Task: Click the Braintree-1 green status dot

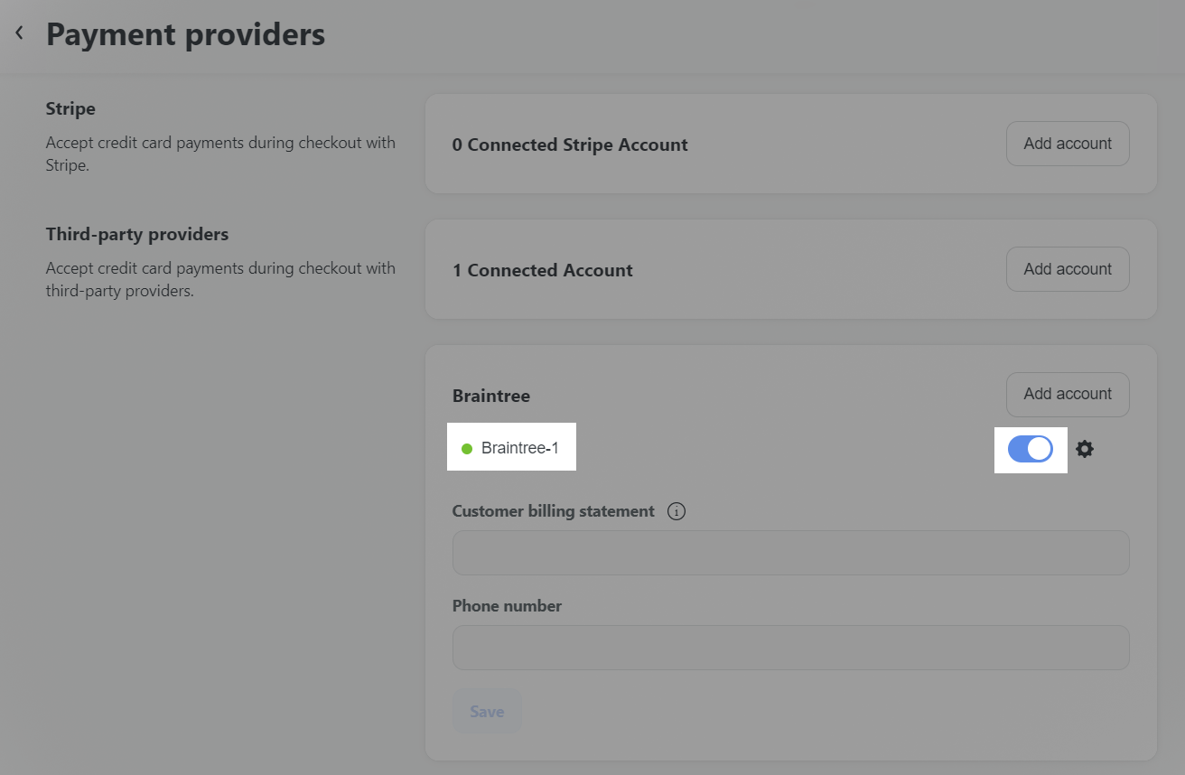Action: (467, 449)
